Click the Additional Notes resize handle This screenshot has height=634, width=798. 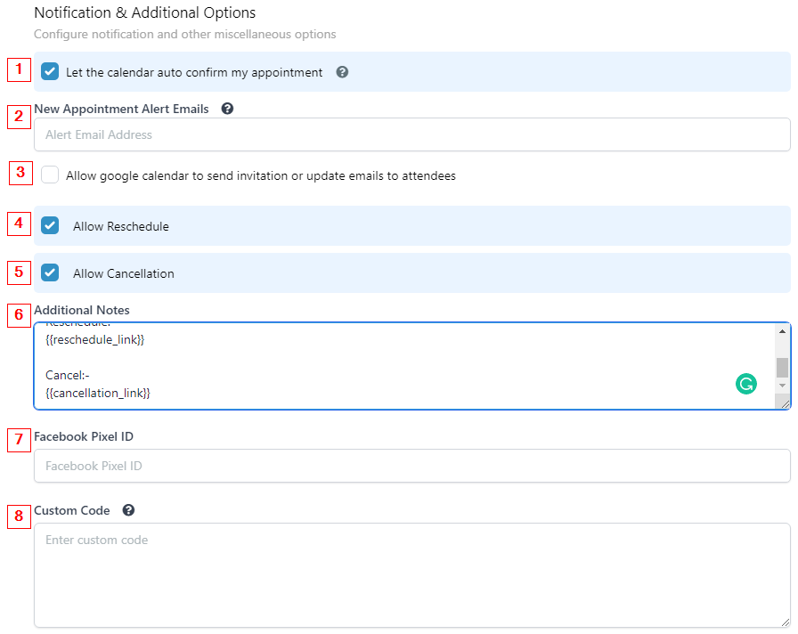[x=785, y=403]
